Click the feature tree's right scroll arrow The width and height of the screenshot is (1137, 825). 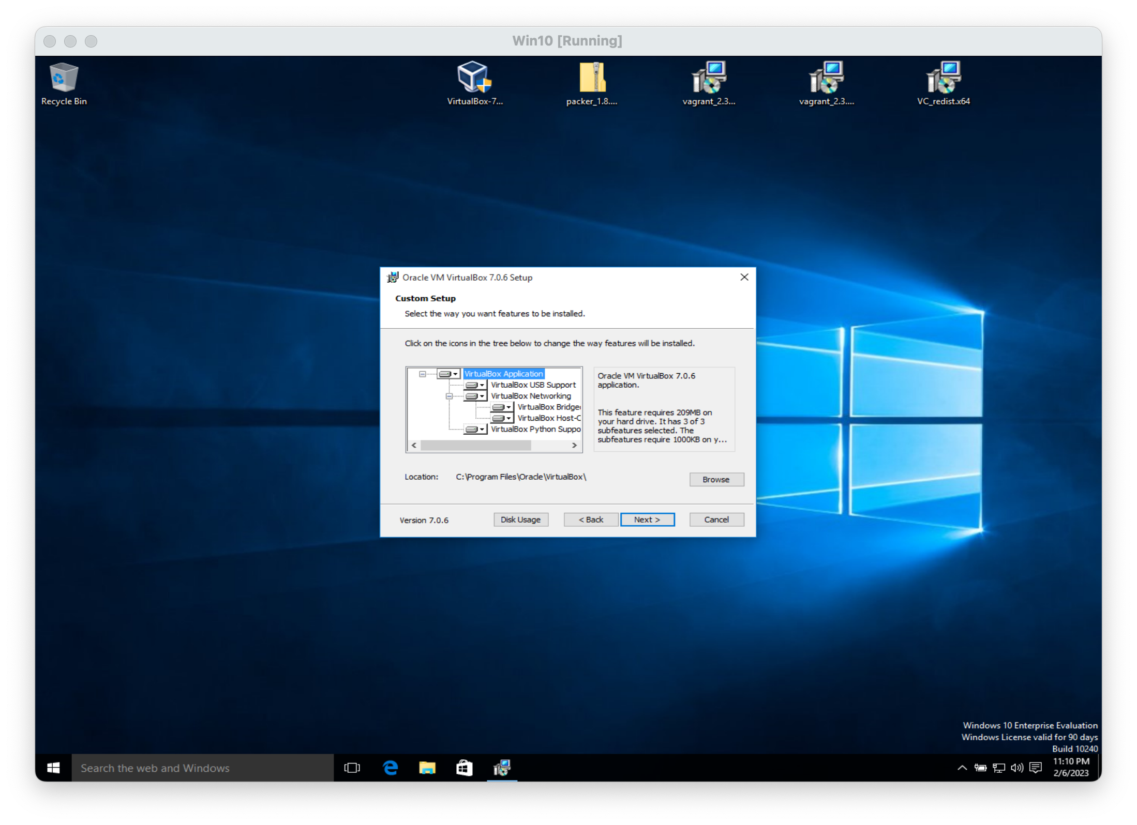point(574,445)
